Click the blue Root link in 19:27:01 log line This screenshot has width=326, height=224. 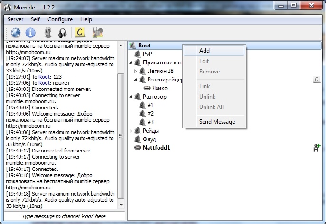(x=44, y=77)
